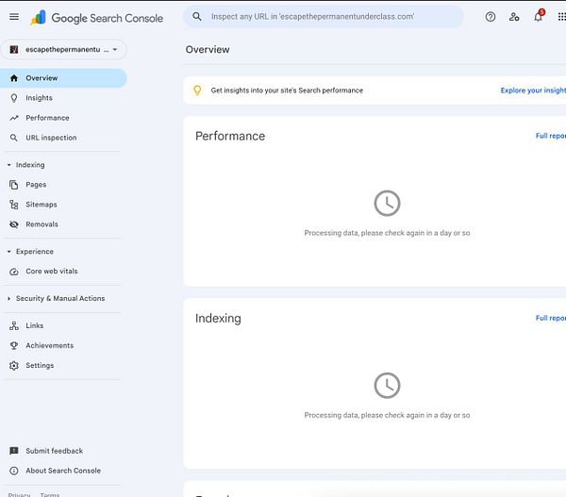Viewport: 566px width, 497px height.
Task: Click the Sitemaps tree icon
Action: tap(14, 205)
